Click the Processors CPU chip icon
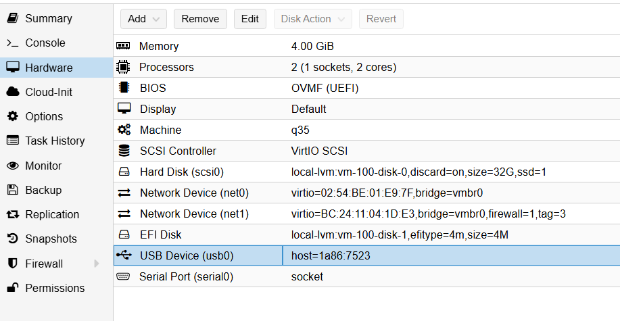Screen dimensions: 620x321 pyautogui.click(x=123, y=67)
